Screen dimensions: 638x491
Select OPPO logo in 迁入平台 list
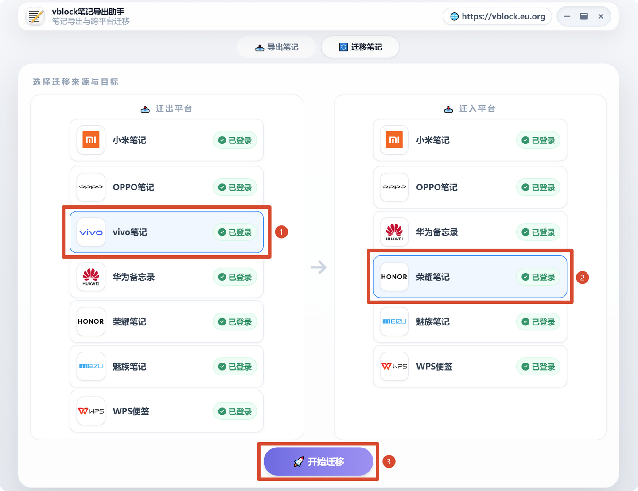pyautogui.click(x=394, y=187)
